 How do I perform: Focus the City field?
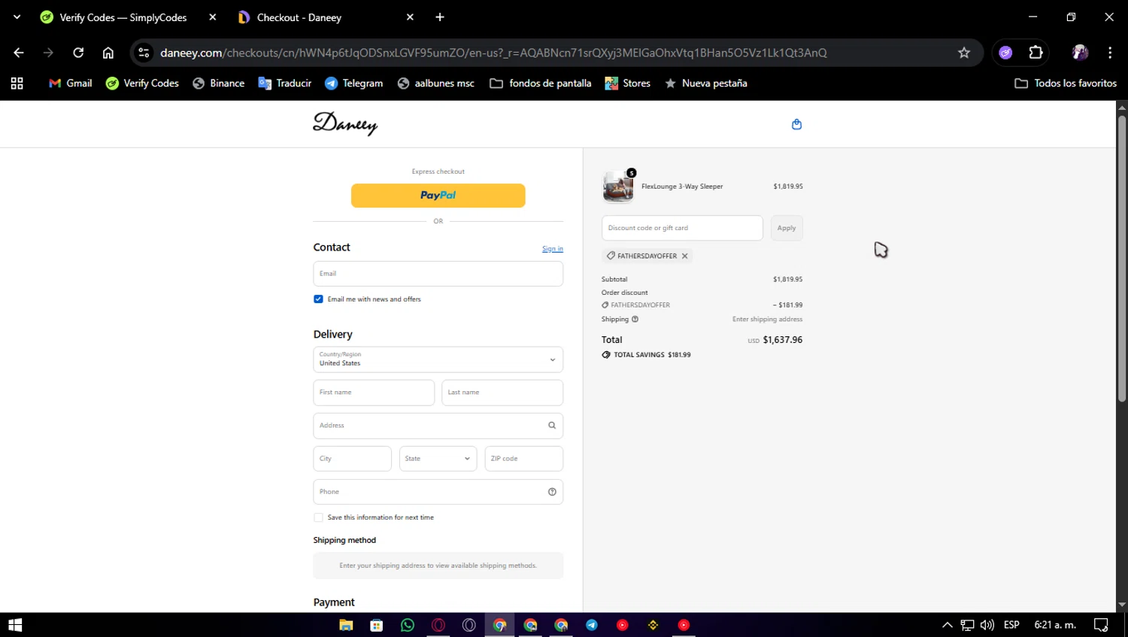(352, 459)
